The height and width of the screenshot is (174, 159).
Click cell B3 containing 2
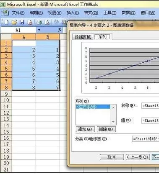pyautogui.click(x=48, y=56)
